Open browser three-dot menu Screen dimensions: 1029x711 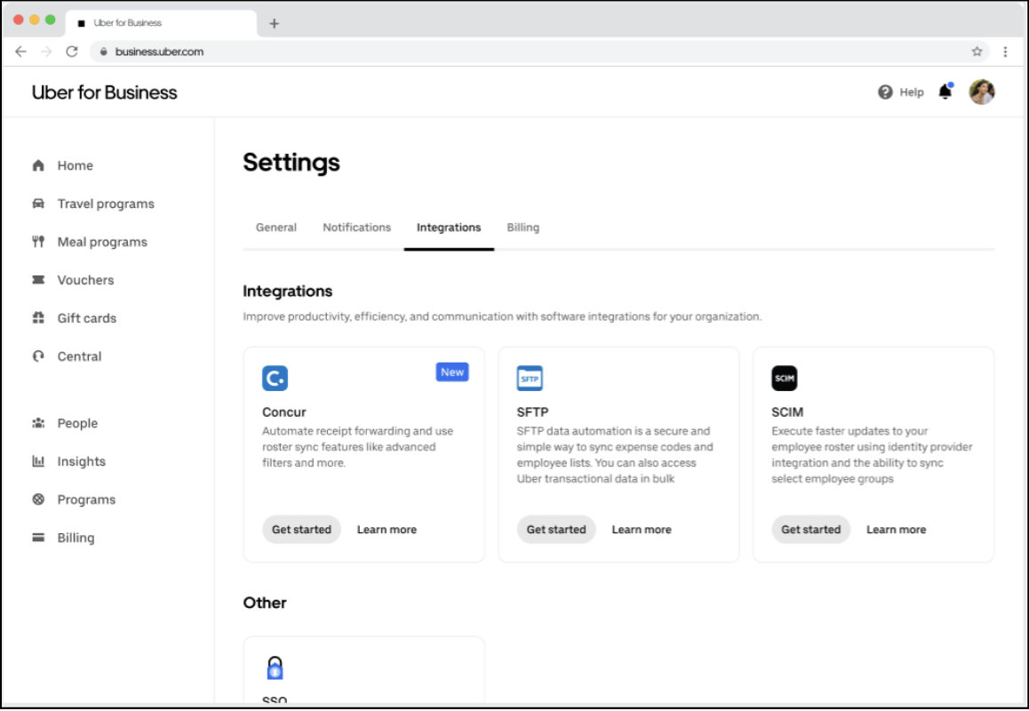pos(1005,52)
